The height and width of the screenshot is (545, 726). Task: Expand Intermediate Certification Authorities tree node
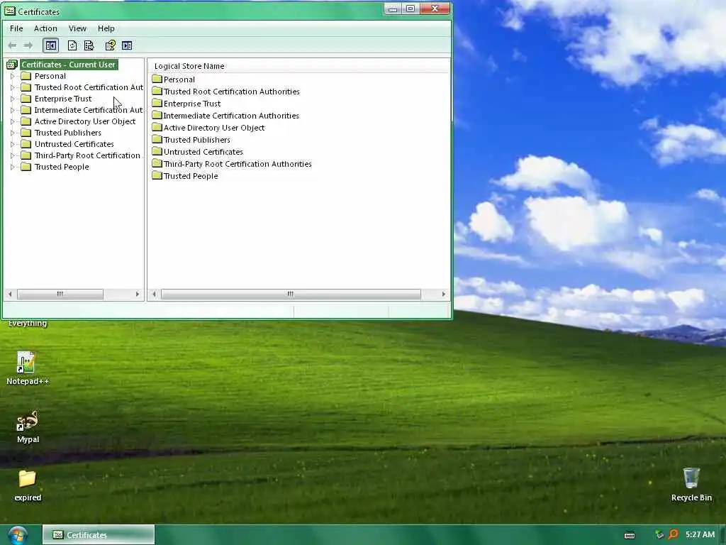pyautogui.click(x=13, y=110)
